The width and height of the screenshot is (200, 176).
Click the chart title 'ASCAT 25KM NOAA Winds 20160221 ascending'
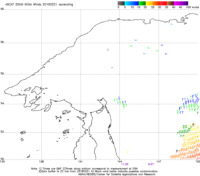(39, 5)
